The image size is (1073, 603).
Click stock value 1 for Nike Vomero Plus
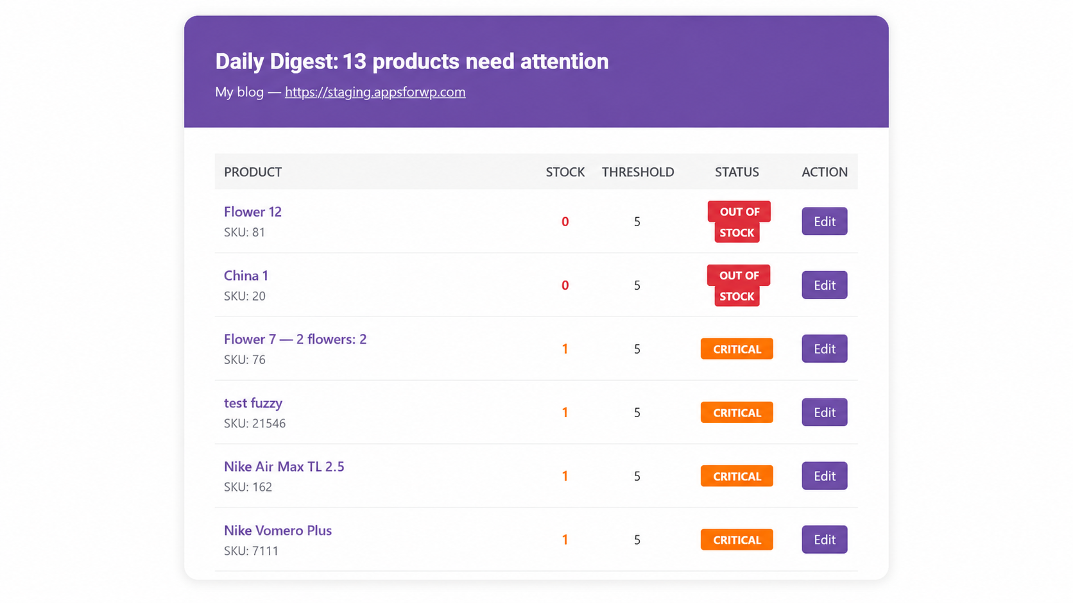pyautogui.click(x=565, y=540)
